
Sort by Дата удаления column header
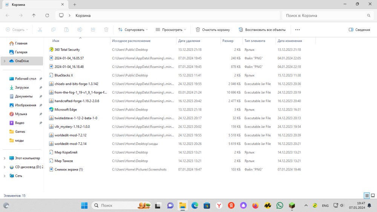tap(189, 41)
